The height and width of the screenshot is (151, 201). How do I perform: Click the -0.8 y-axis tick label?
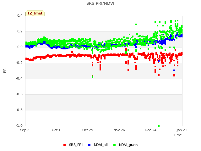(19, 110)
